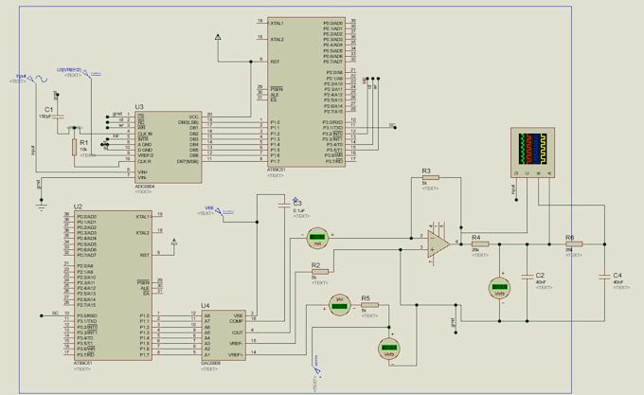Click the U4 reference label
The width and height of the screenshot is (644, 395).
(206, 306)
